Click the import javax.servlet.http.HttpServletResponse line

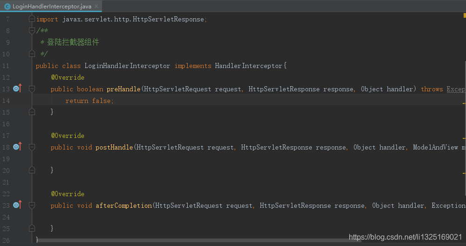tap(121, 19)
